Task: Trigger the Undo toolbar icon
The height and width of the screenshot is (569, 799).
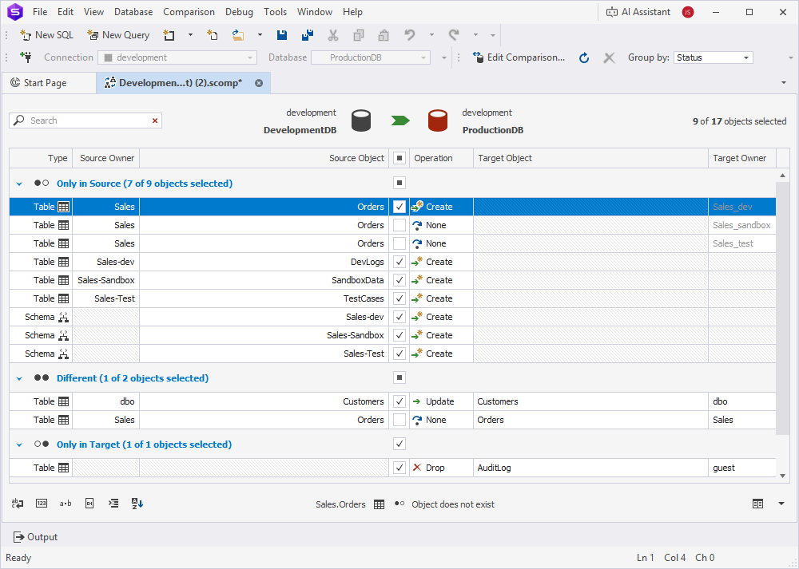Action: [x=408, y=35]
